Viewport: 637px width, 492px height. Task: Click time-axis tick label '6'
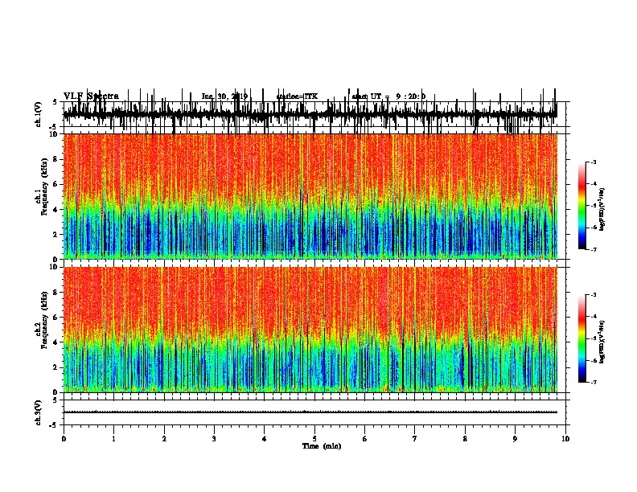(x=365, y=439)
